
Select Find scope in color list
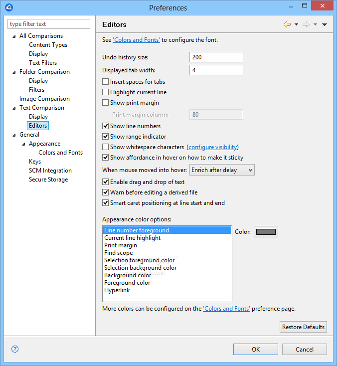pyautogui.click(x=167, y=253)
